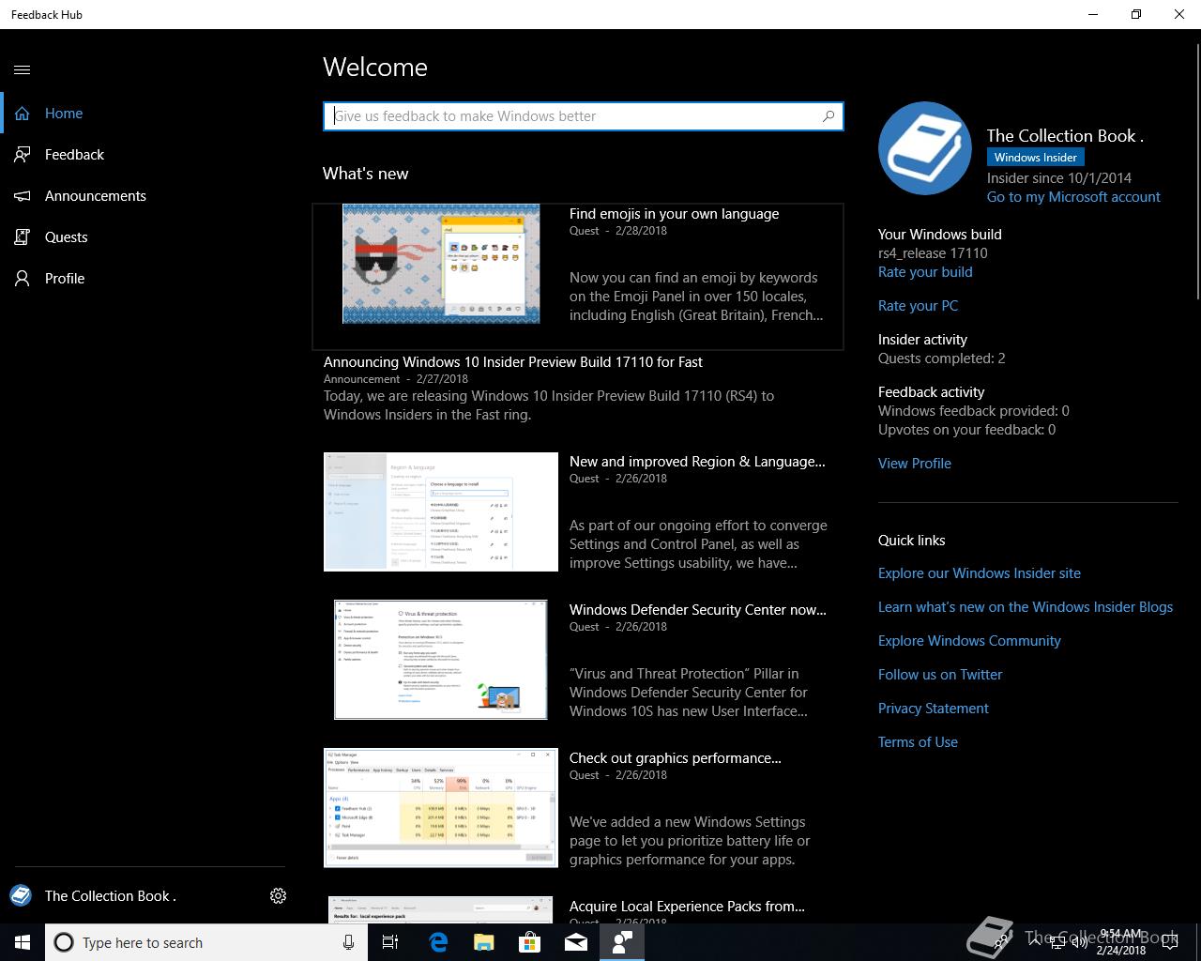Open Windows Insider Blogs link
This screenshot has width=1201, height=961.
[x=1026, y=607]
